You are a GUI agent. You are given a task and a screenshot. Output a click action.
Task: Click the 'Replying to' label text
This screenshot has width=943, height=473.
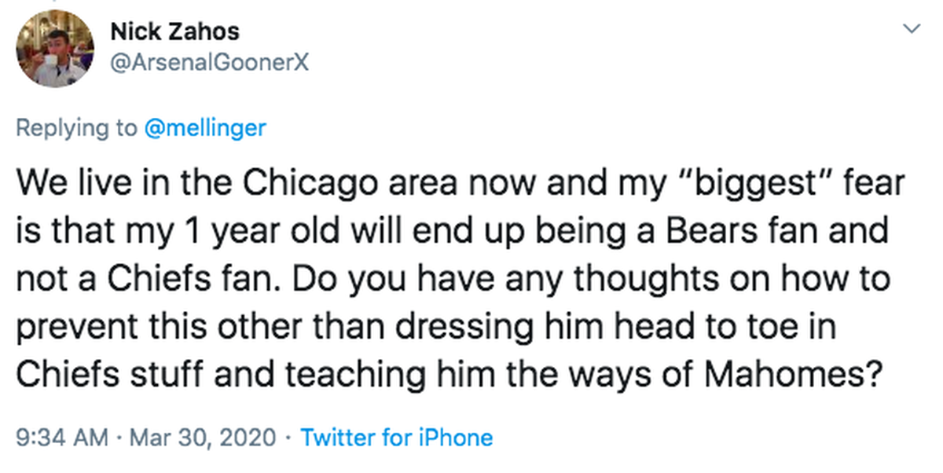click(x=75, y=128)
